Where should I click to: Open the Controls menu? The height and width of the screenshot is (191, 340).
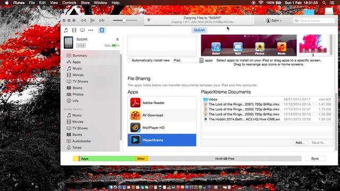point(69,3)
